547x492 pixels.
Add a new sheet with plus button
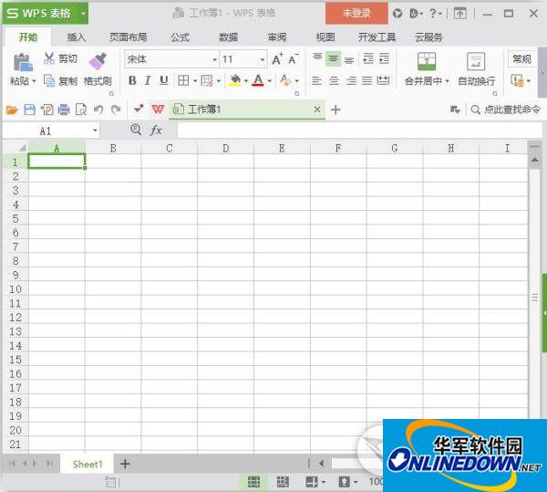tap(125, 464)
